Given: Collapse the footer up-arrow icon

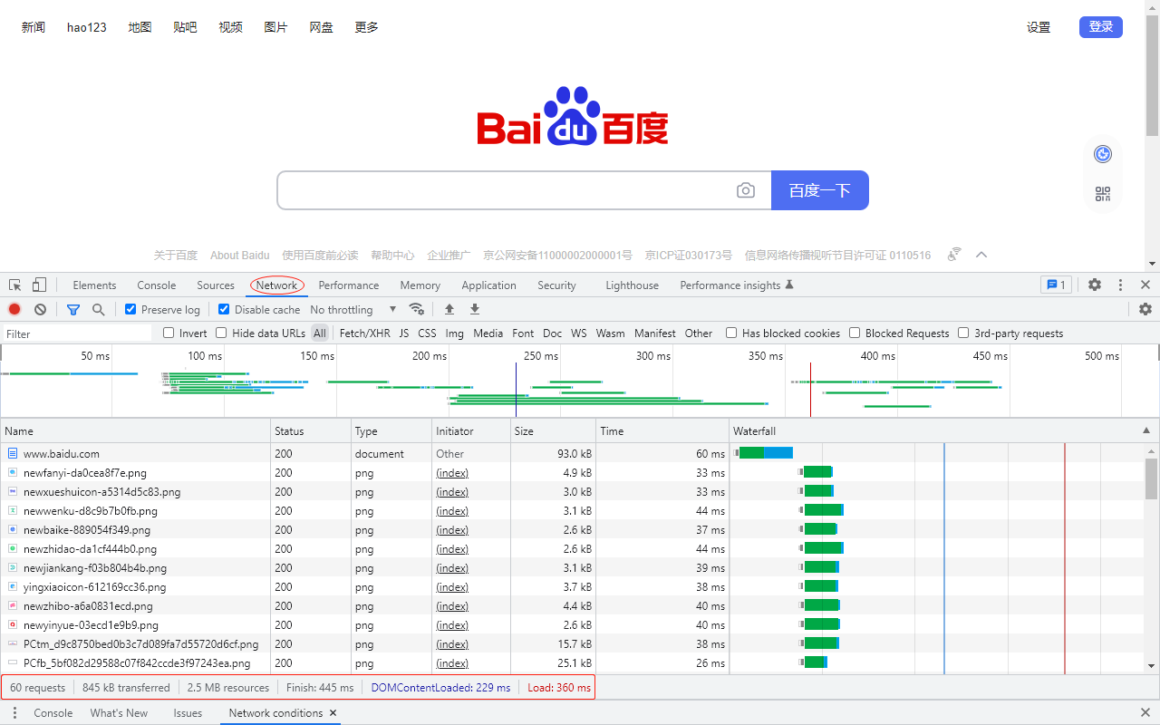Looking at the screenshot, I should coord(981,255).
